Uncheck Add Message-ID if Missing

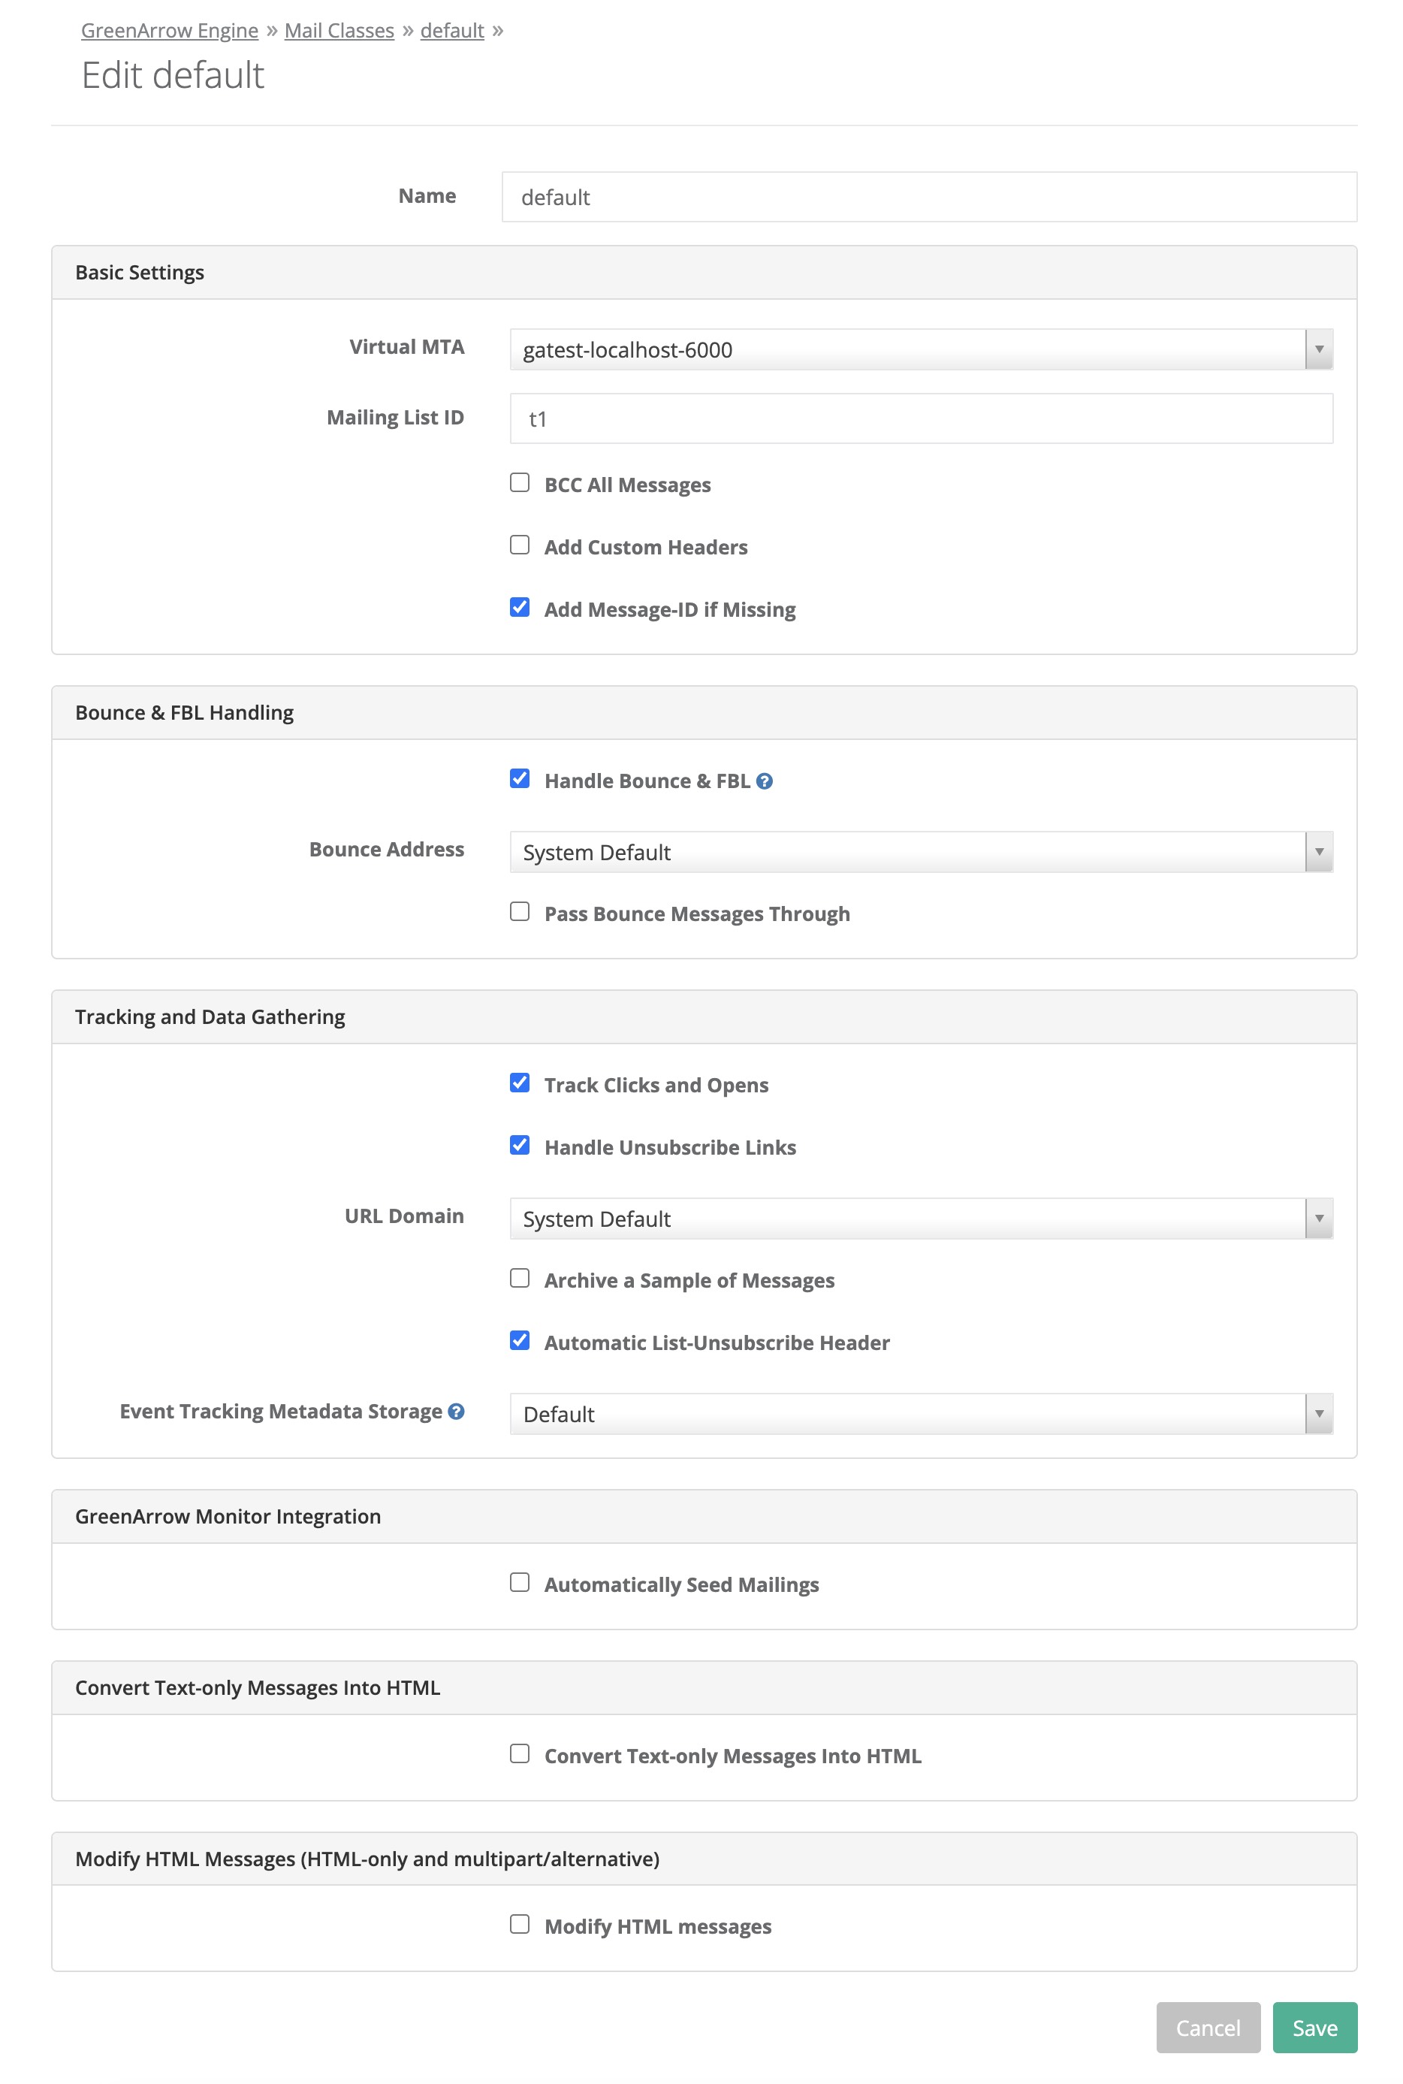520,608
